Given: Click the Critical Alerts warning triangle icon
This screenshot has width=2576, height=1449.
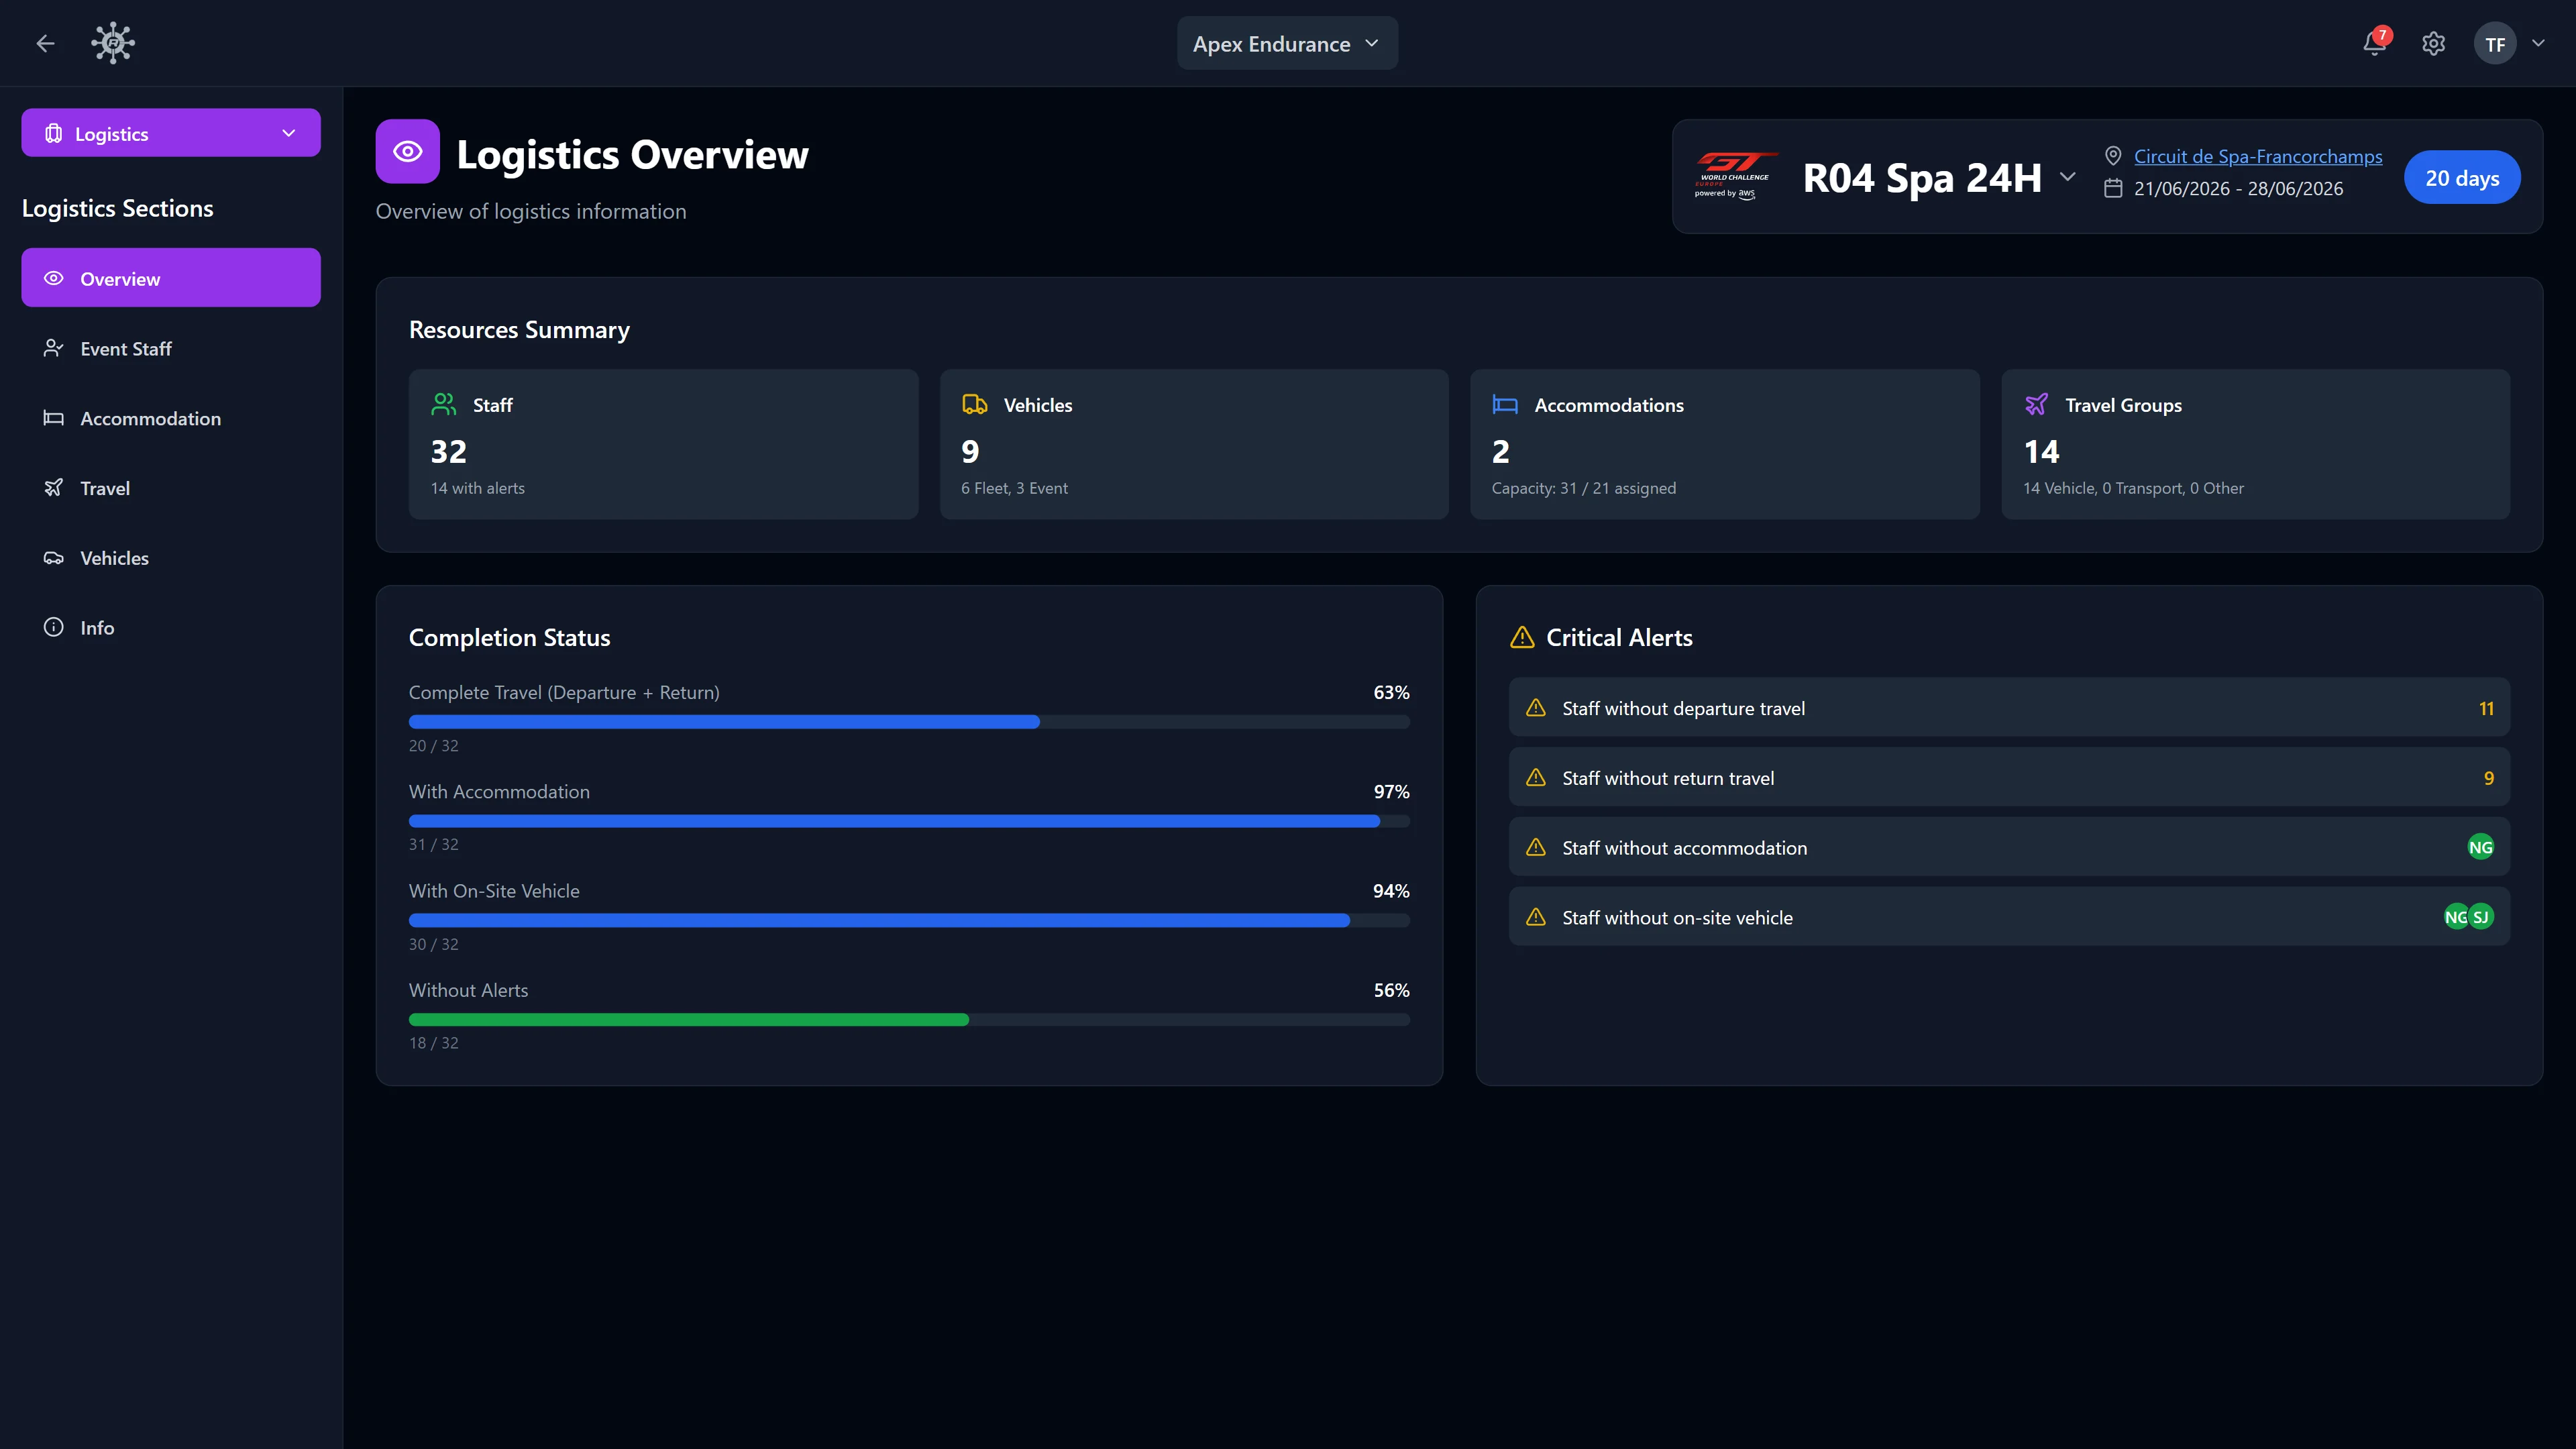Looking at the screenshot, I should point(1522,637).
